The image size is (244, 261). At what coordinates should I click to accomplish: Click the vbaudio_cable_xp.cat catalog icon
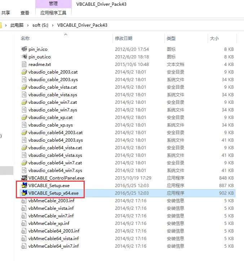click(x=24, y=118)
